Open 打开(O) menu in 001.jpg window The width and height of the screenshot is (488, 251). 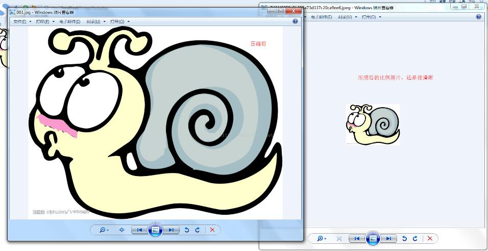coord(120,21)
